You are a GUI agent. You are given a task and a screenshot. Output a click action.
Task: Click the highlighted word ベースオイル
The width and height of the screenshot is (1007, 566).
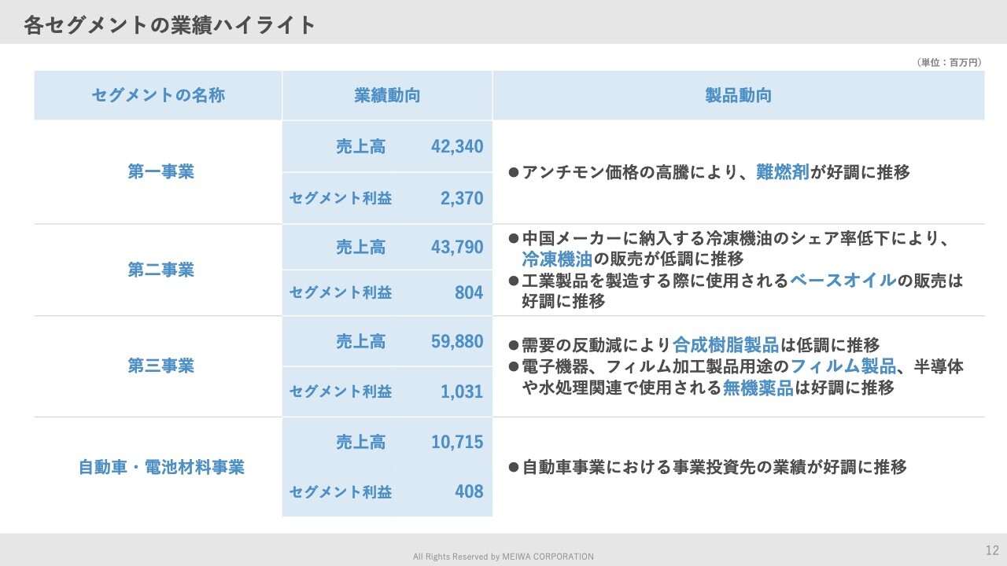click(843, 280)
